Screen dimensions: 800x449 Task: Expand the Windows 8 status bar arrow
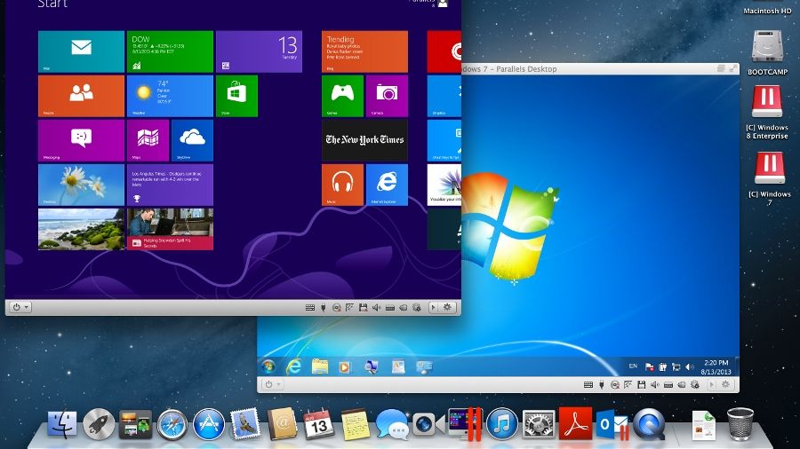433,308
